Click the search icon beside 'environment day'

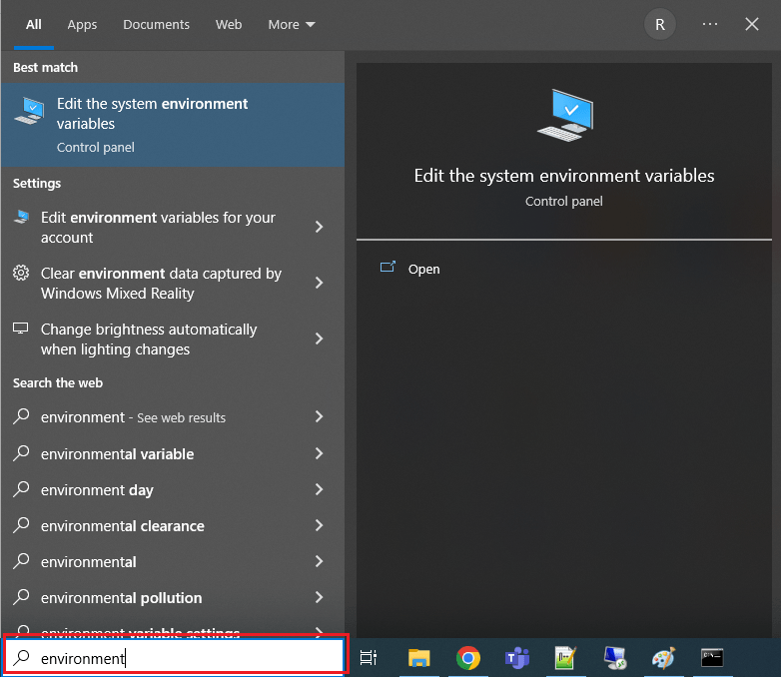pos(21,489)
